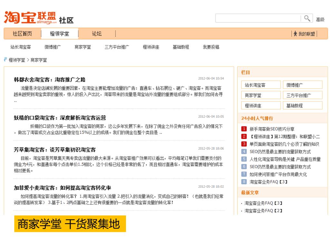
Task: Click the Taobao Alimama logo
Action: [30, 17]
